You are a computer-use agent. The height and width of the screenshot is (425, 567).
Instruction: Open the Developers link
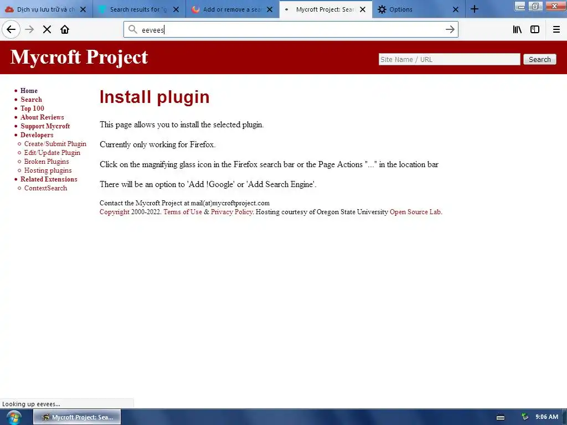coord(37,135)
